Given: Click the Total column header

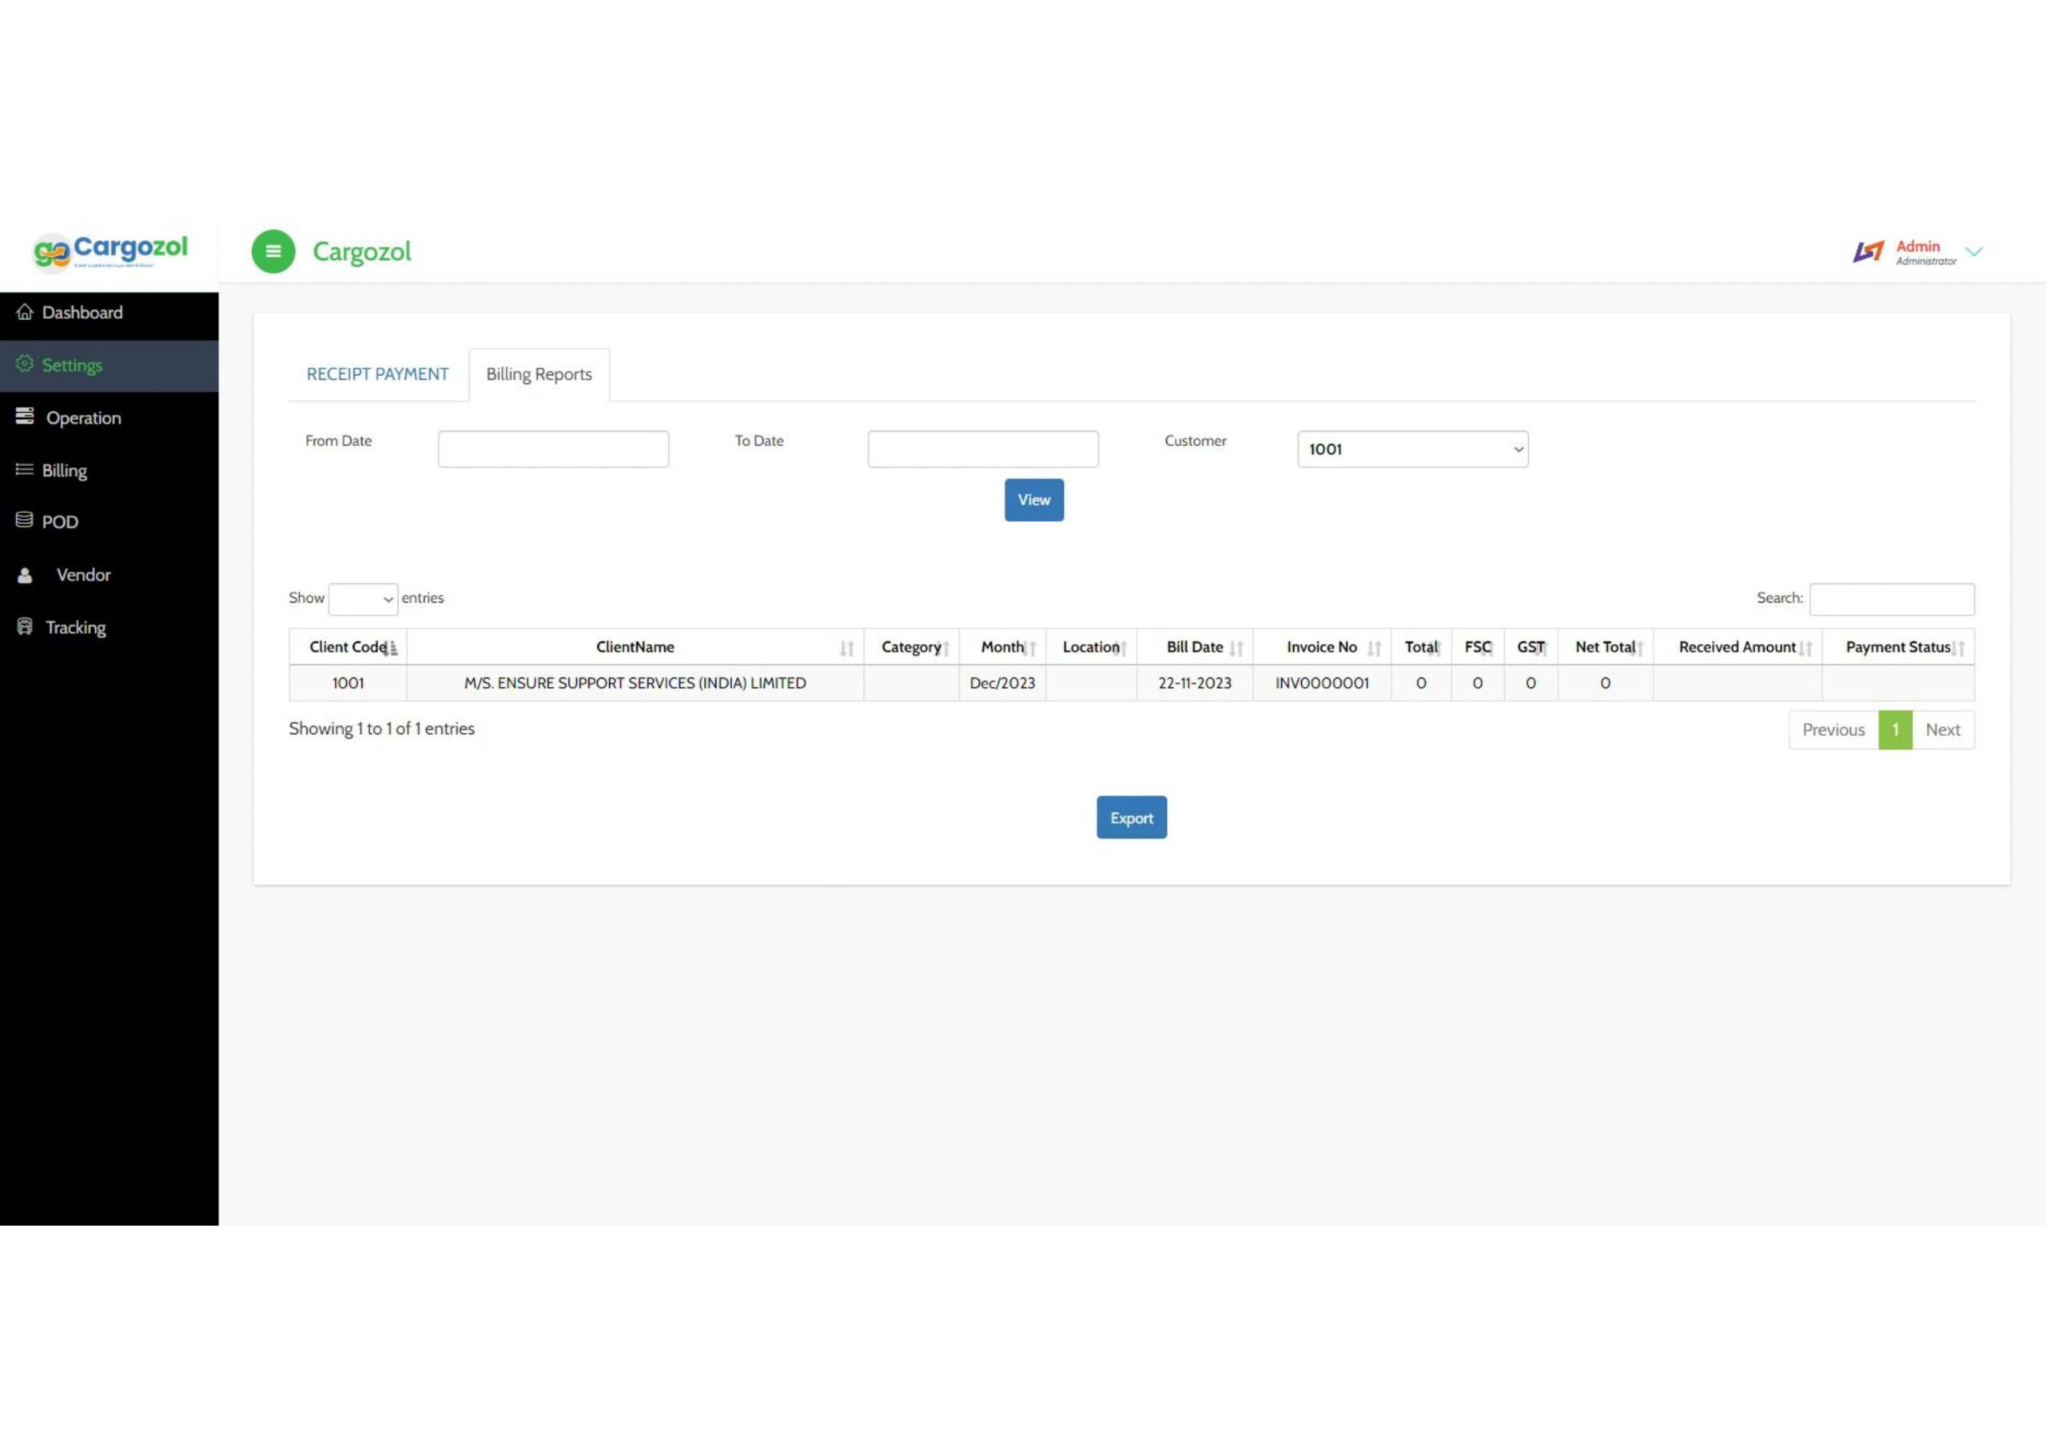Looking at the screenshot, I should (1421, 648).
